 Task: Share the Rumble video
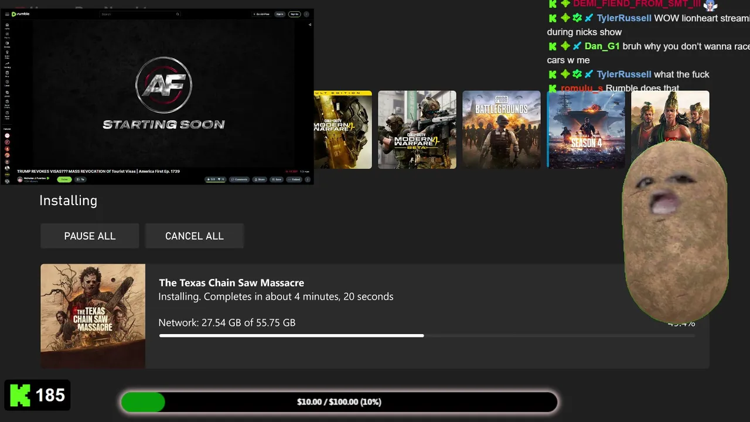point(260,179)
